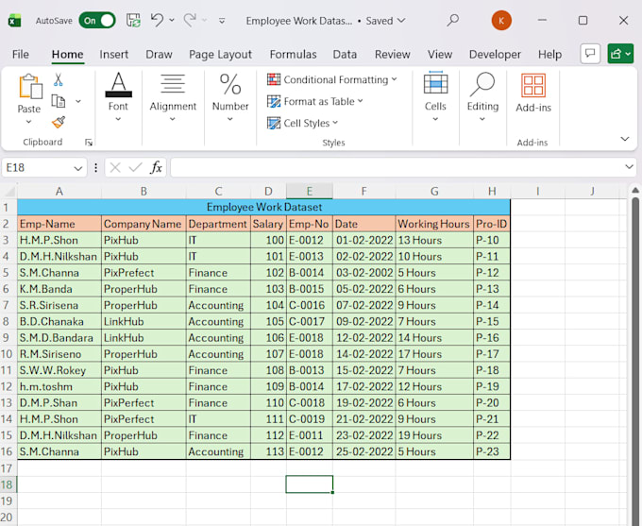Collapse the ribbon with the chevron
642x526 pixels.
coord(625,139)
